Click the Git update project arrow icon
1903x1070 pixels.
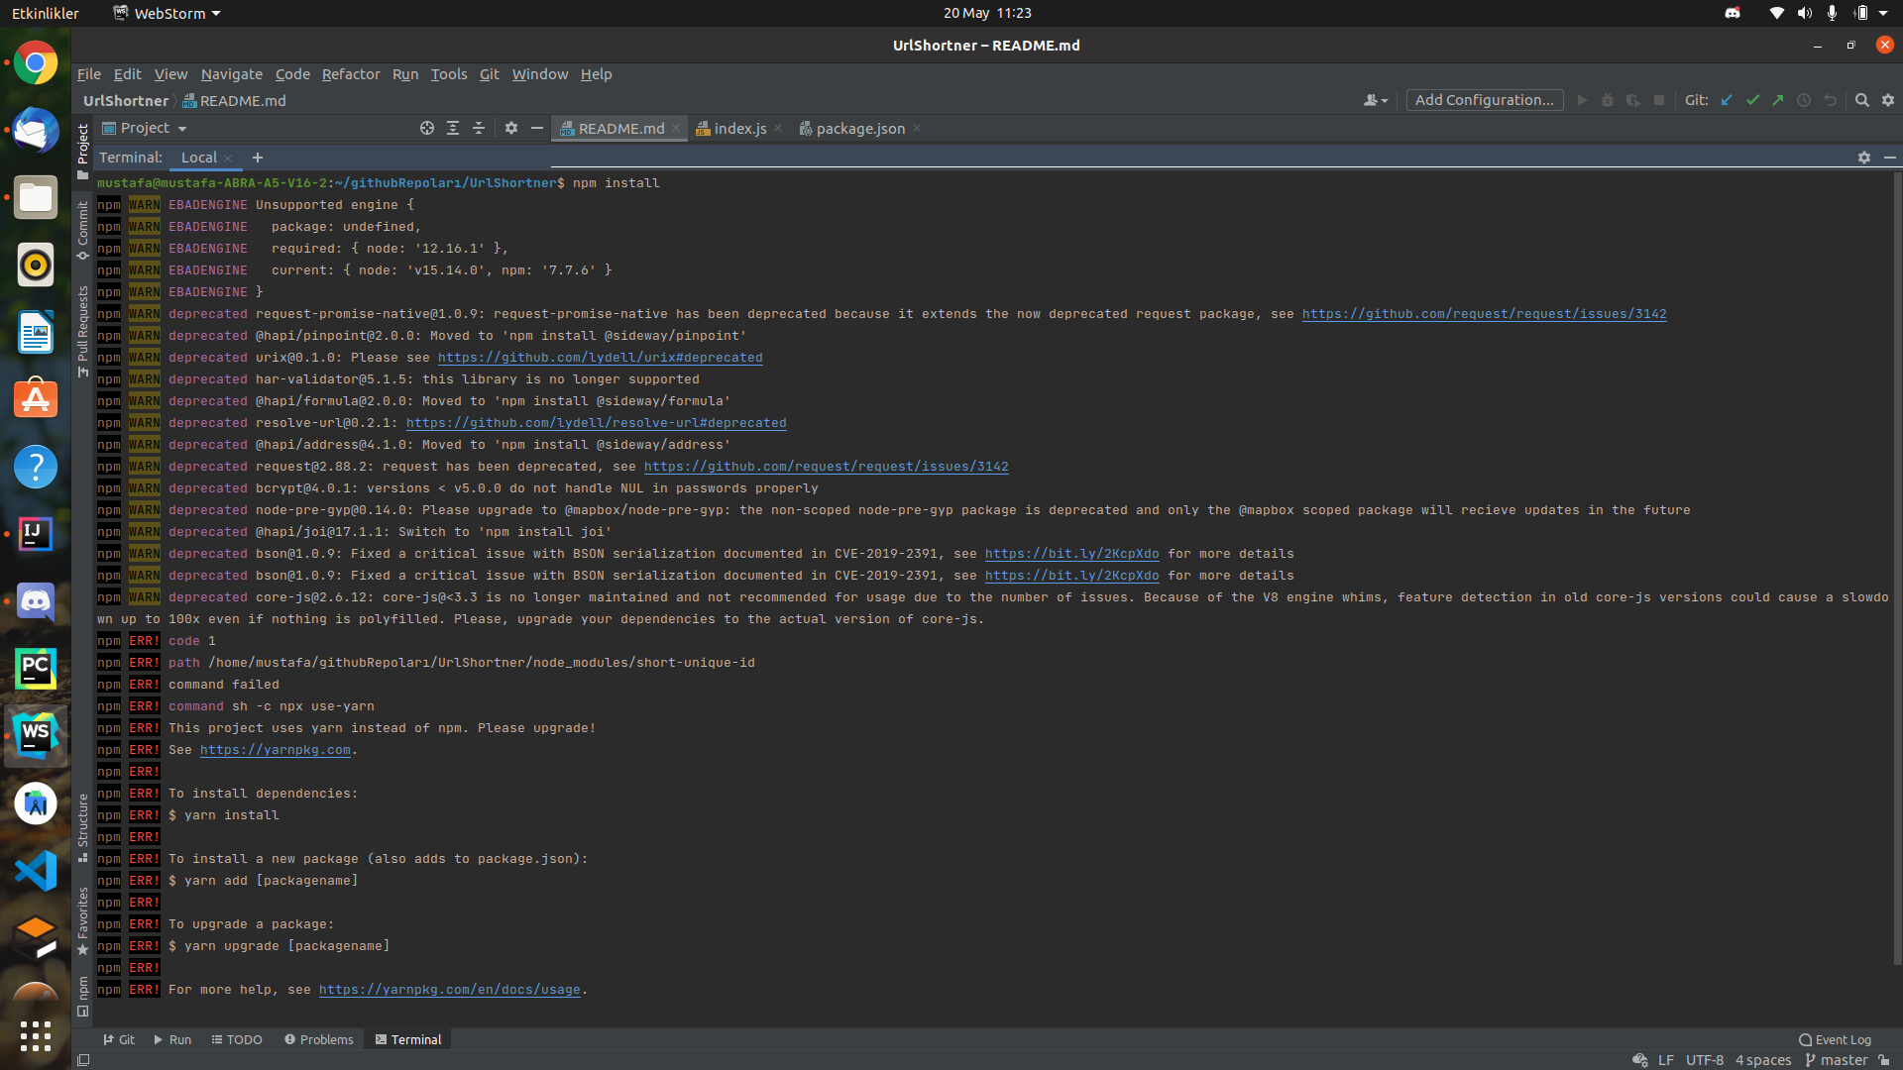[1727, 100]
